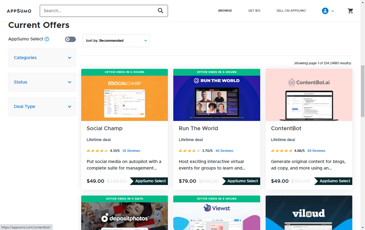The height and width of the screenshot is (230, 365).
Task: Click the Run The World description text
Action: (x=212, y=165)
